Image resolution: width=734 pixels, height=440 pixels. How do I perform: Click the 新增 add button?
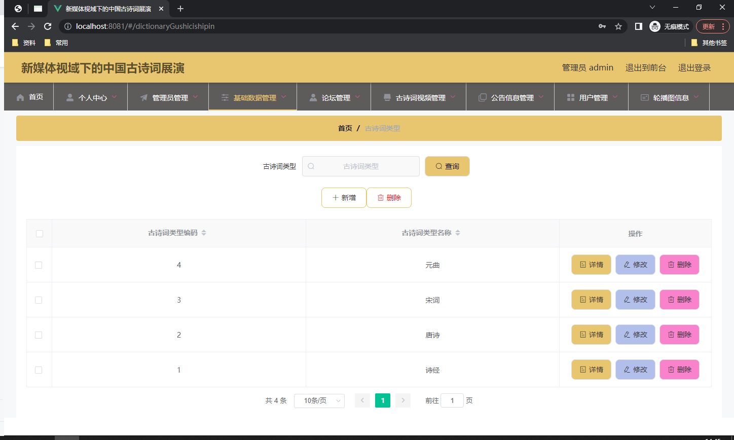[x=344, y=198]
